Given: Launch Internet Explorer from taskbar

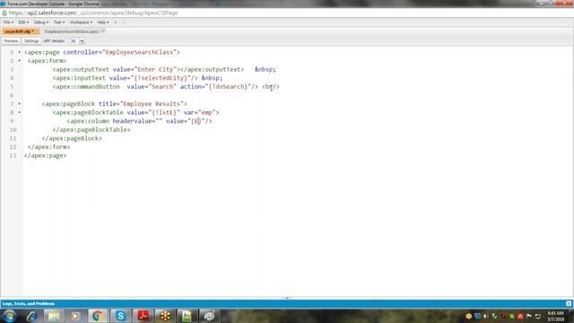Looking at the screenshot, I should pyautogui.click(x=32, y=316).
